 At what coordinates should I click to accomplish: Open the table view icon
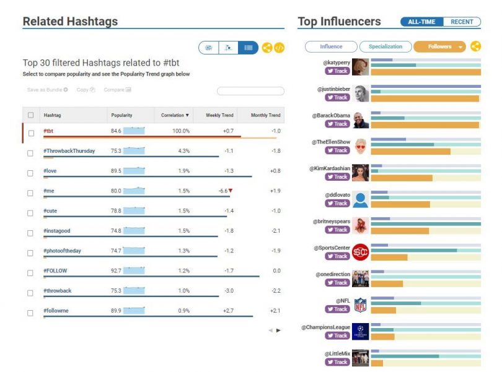248,48
